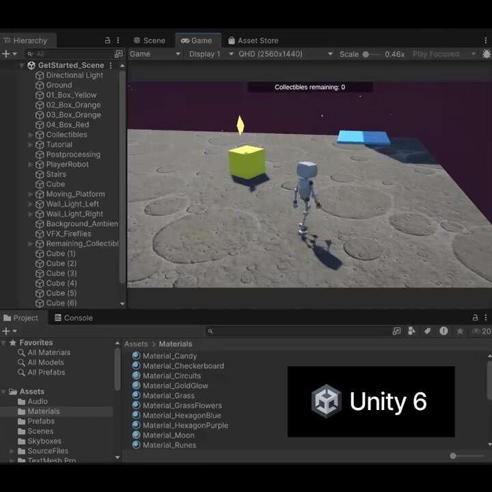Click search by label tag icon
The width and height of the screenshot is (492, 492).
coord(427,331)
